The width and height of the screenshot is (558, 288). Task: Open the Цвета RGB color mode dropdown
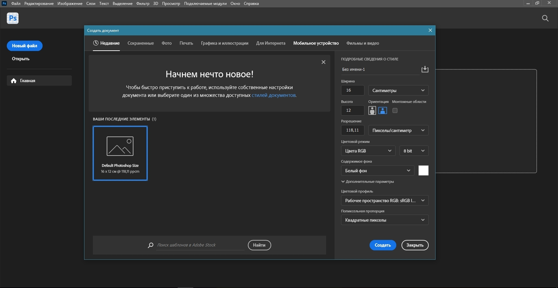point(368,151)
